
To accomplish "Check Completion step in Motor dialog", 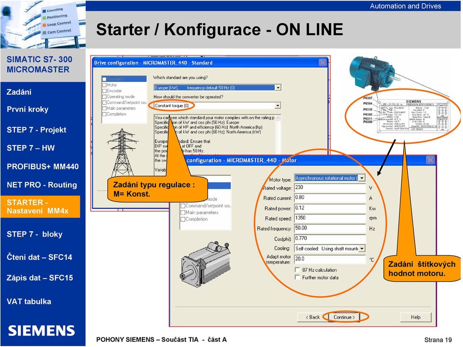I will pyautogui.click(x=183, y=219).
